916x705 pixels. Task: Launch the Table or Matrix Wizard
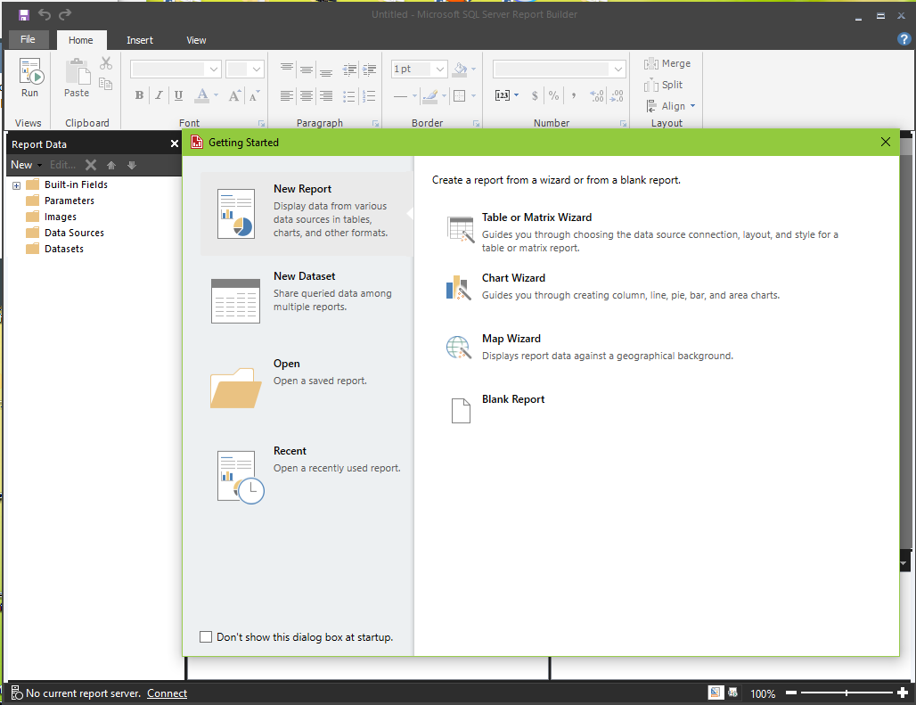pos(642,232)
